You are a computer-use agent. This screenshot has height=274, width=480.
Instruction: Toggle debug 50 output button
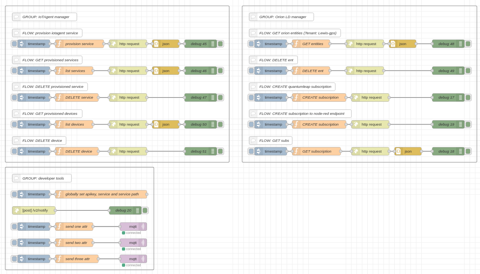(x=220, y=124)
